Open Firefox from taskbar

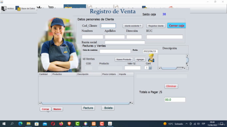[x=61, y=124]
